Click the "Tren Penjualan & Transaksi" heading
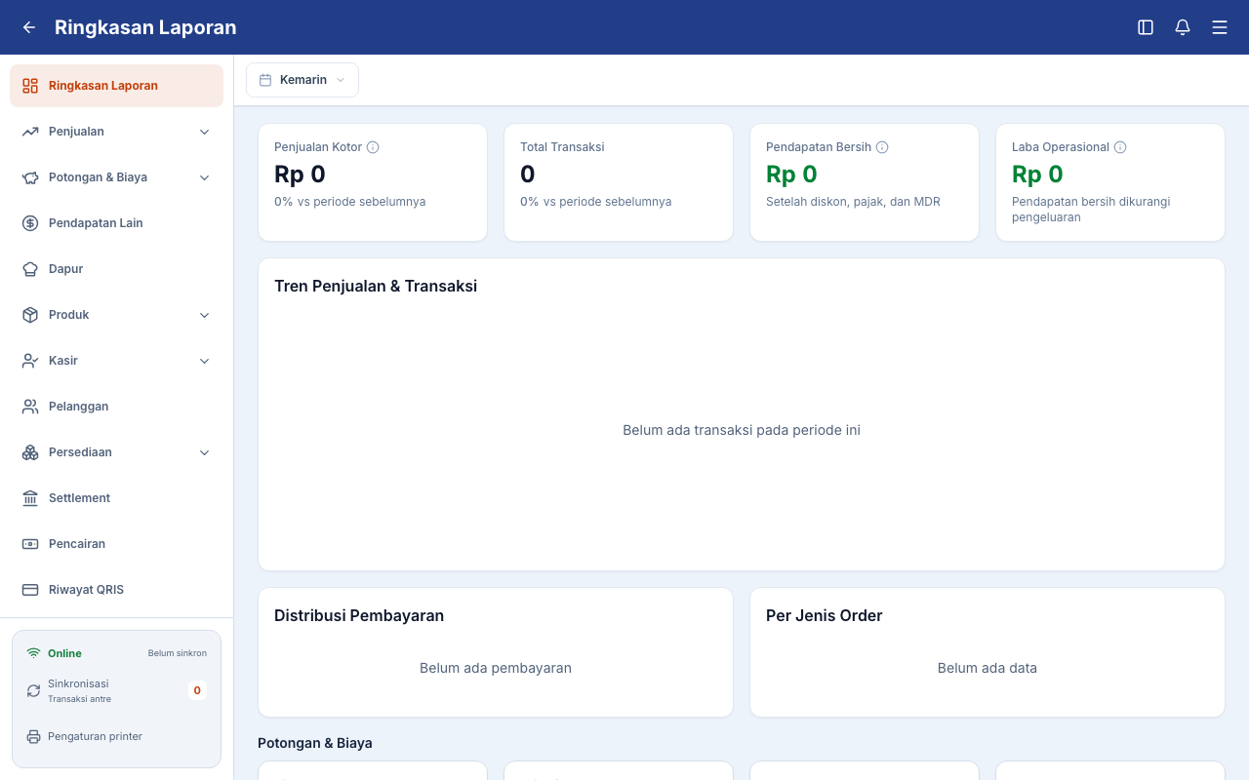This screenshot has height=780, width=1249. coord(376,287)
